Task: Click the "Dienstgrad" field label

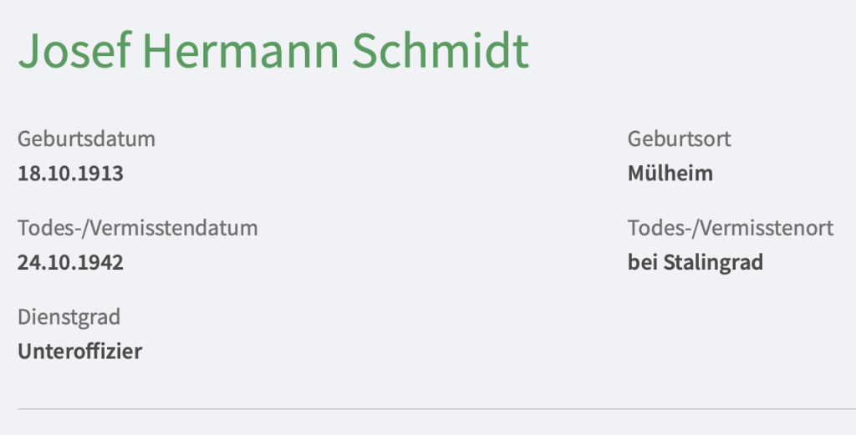Action: 69,316
